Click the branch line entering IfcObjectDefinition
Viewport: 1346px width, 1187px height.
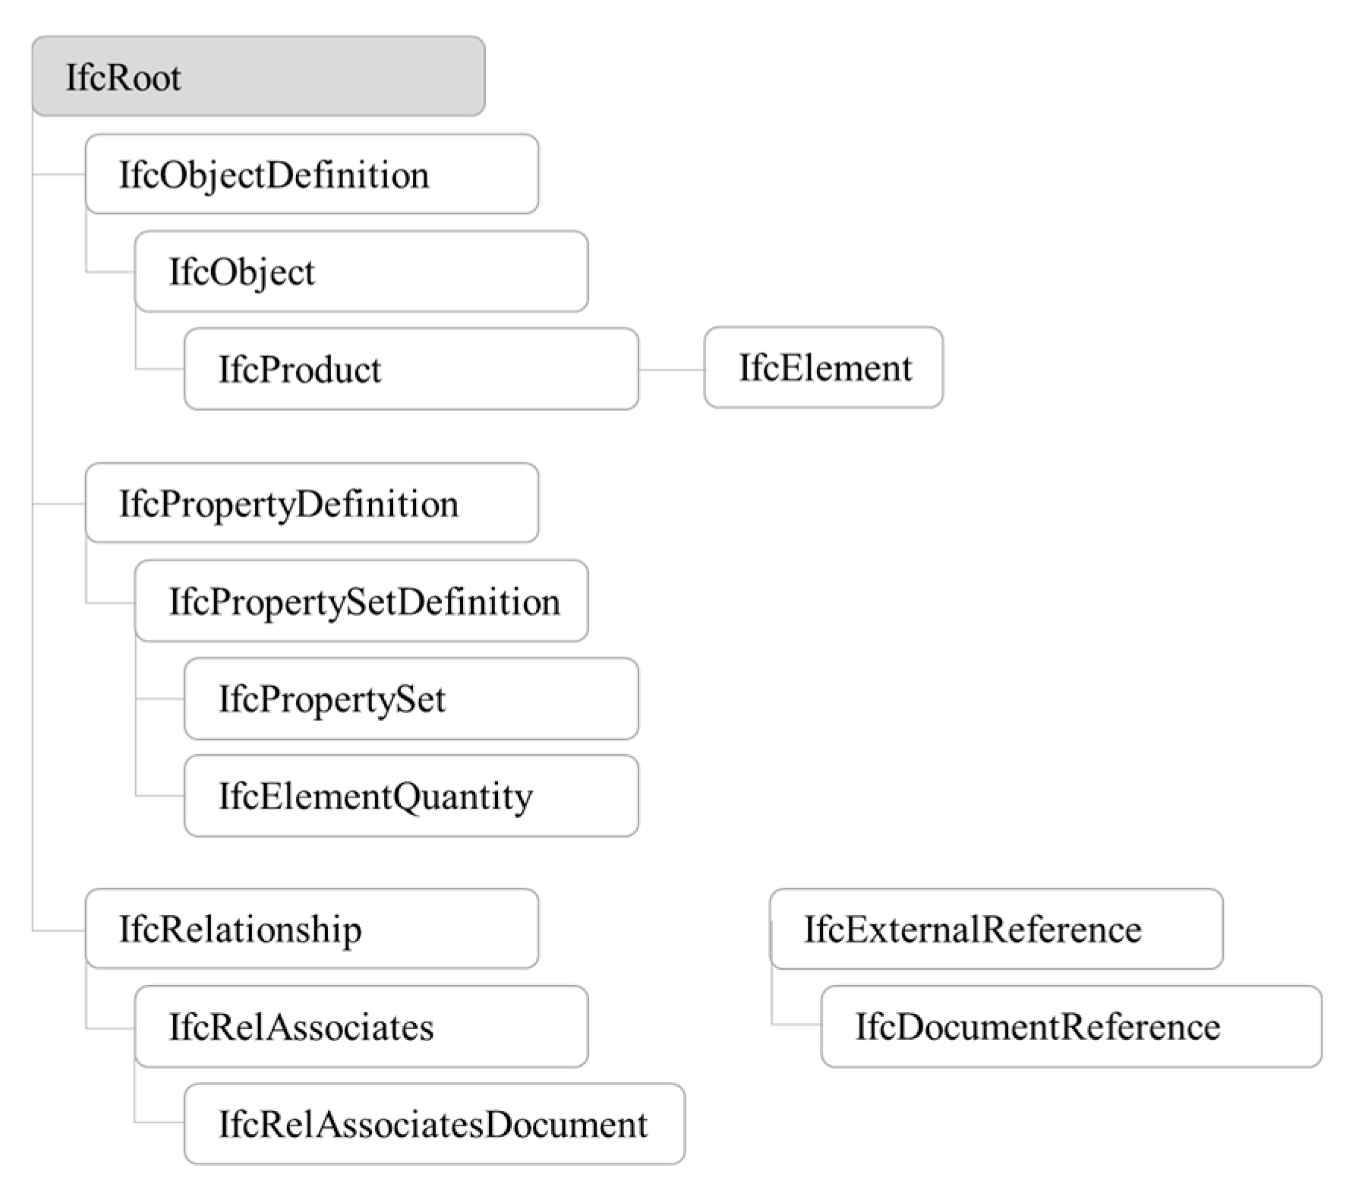(x=59, y=175)
